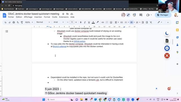Open the Windows Start menu
This screenshot has width=181, height=102.
(x=44, y=99)
